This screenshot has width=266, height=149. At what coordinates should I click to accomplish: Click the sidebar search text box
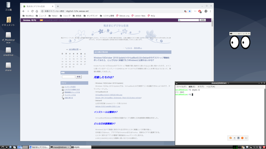68,77
